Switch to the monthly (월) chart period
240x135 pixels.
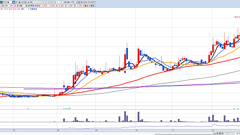[x=19, y=2]
